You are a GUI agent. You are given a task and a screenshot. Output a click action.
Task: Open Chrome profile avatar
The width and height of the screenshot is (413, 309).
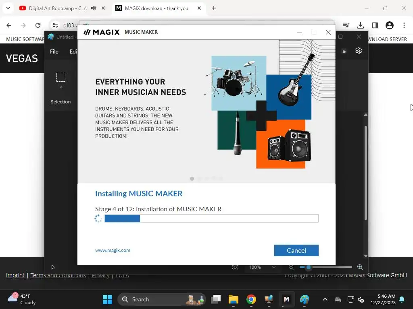(x=389, y=25)
